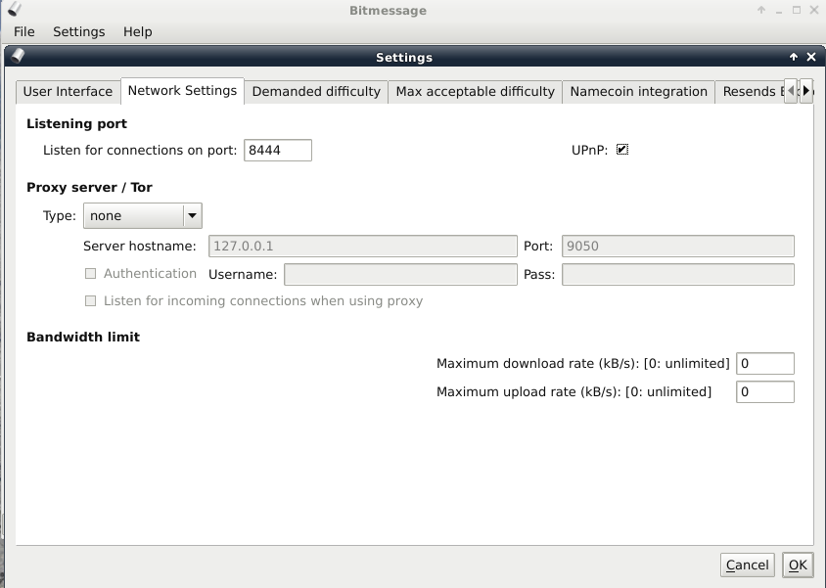The height and width of the screenshot is (588, 826).
Task: Open the Max acceptable difficulty tab
Action: [x=476, y=92]
